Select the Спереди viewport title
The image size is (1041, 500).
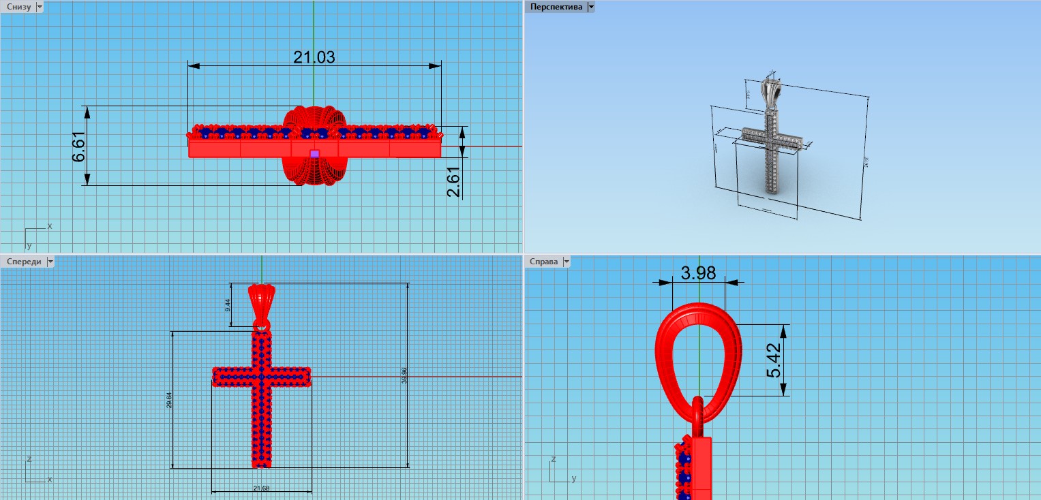click(22, 262)
